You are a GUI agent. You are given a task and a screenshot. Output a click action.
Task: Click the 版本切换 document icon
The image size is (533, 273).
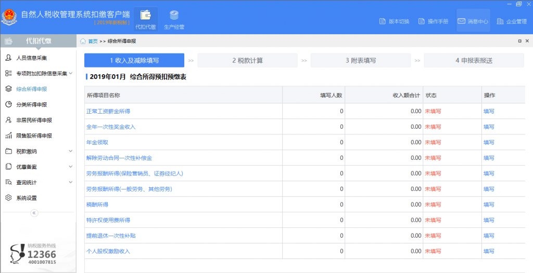click(x=382, y=21)
